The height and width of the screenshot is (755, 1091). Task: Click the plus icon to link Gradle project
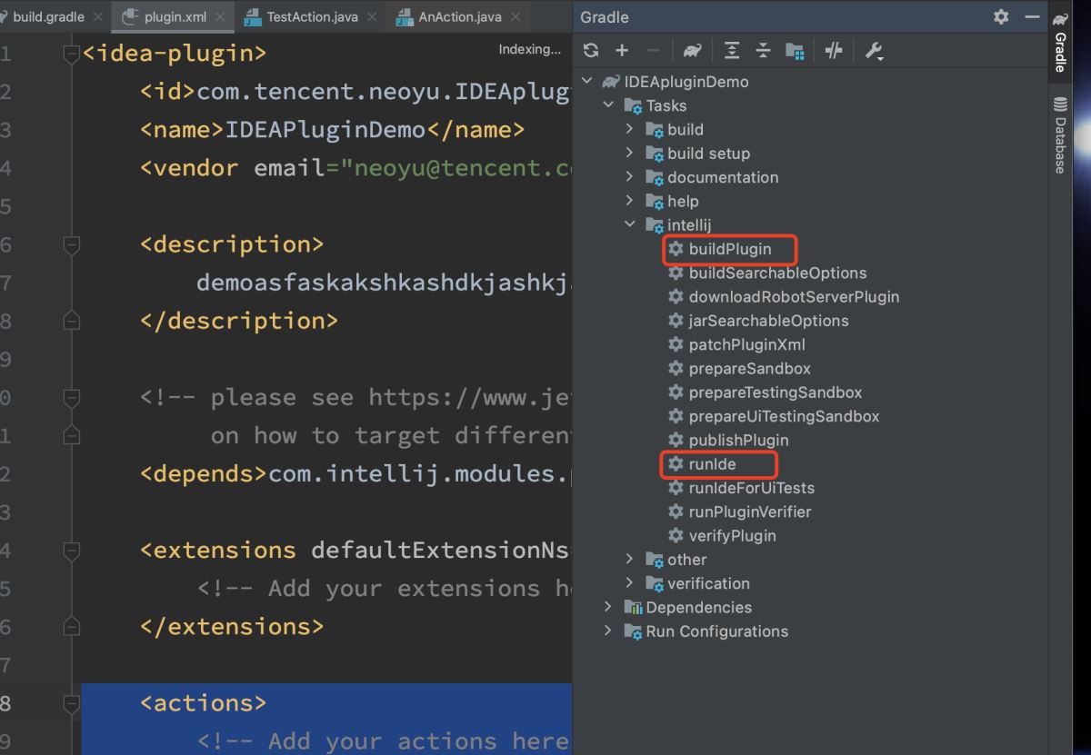(x=622, y=51)
